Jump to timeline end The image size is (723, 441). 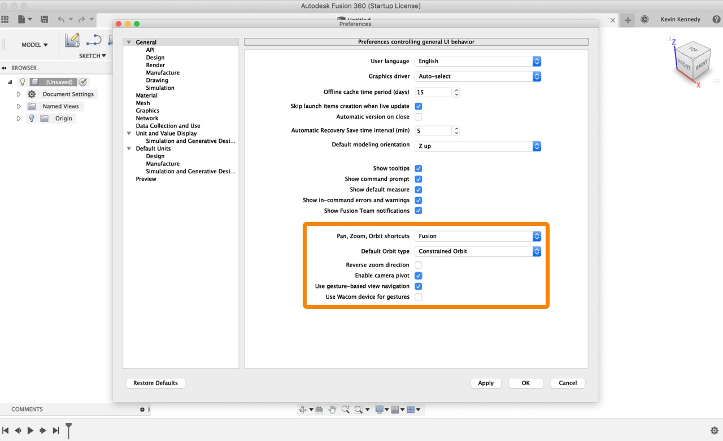pos(56,430)
